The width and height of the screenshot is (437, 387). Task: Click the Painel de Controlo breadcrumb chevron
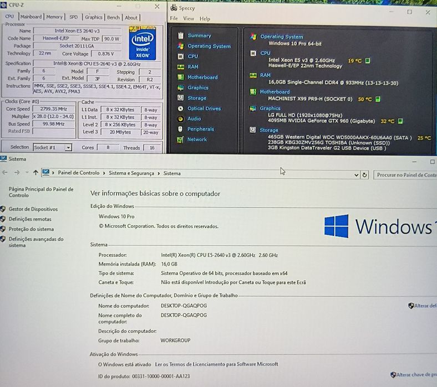coord(104,173)
